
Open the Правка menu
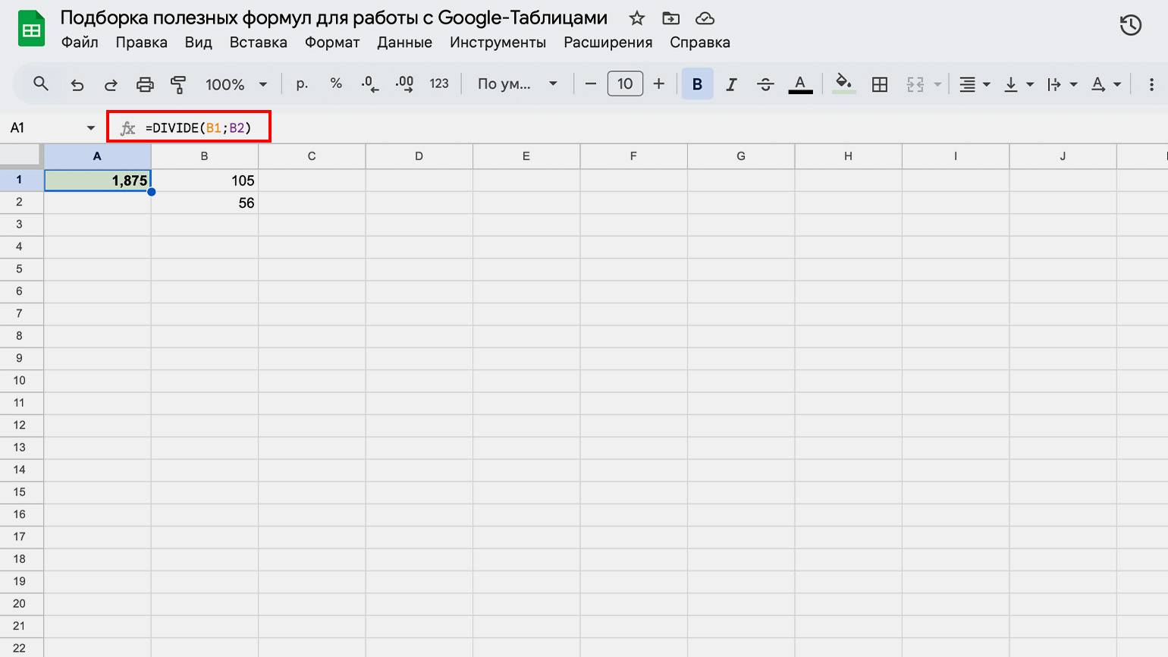141,42
